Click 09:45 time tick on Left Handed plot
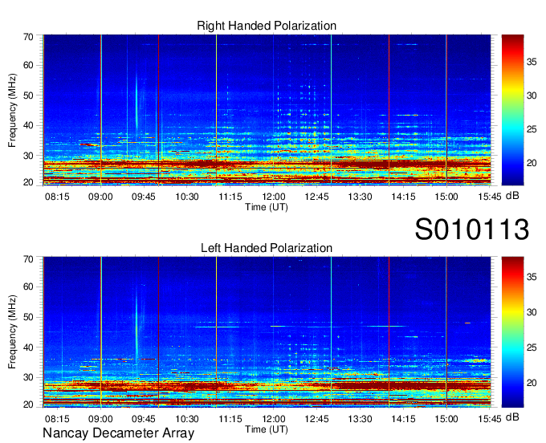Image resolution: width=546 pixels, height=443 pixels. (144, 419)
